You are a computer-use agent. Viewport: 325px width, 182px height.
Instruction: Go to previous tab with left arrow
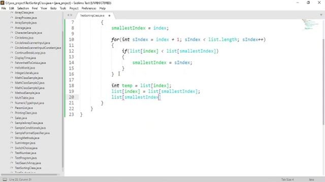coord(68,15)
